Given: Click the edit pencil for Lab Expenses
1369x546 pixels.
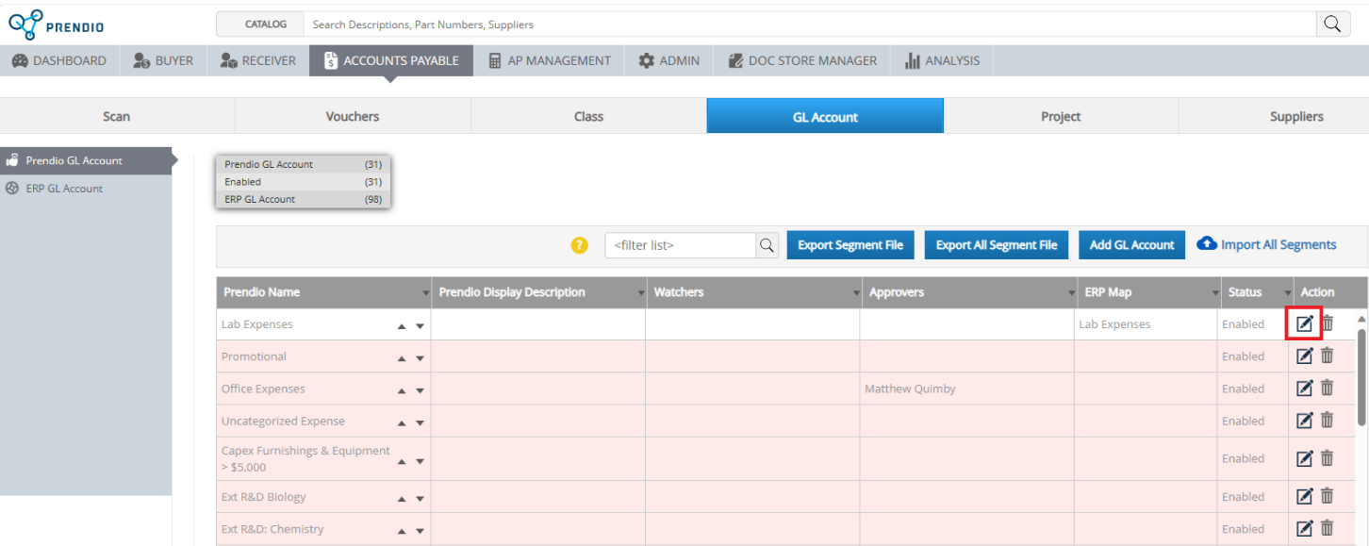Looking at the screenshot, I should click(x=1304, y=323).
